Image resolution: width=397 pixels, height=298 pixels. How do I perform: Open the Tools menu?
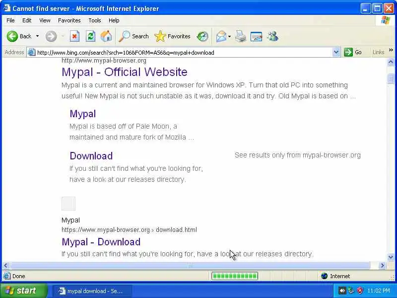[94, 20]
